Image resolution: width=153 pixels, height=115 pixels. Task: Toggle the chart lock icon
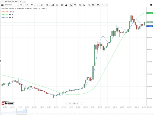pos(66,5)
